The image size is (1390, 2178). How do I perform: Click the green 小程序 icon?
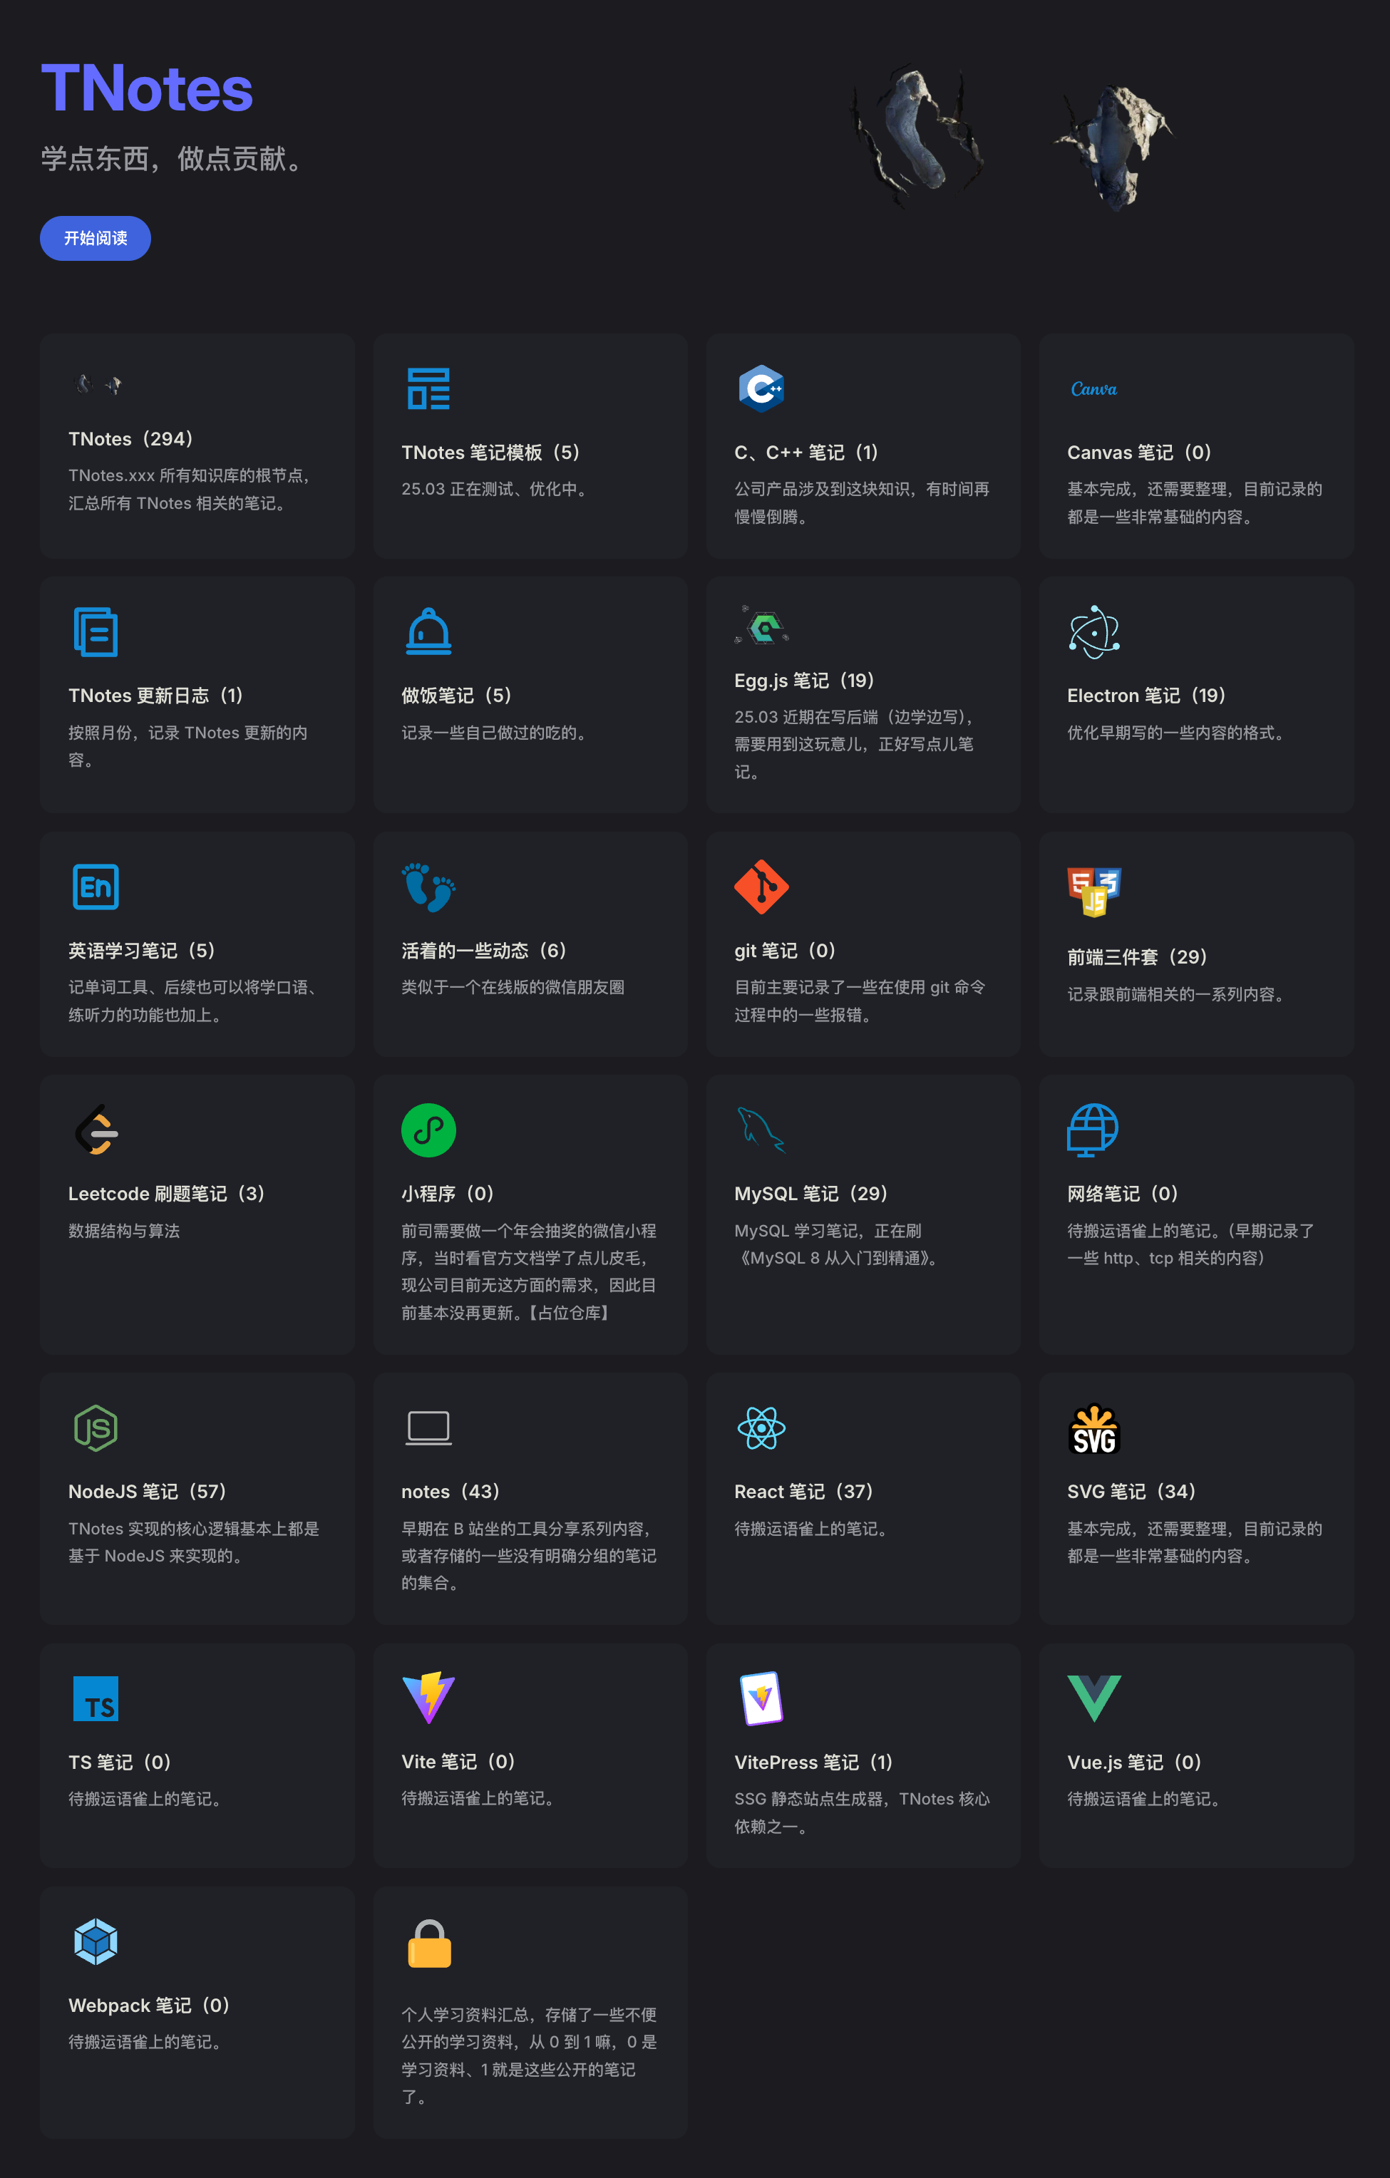point(428,1130)
